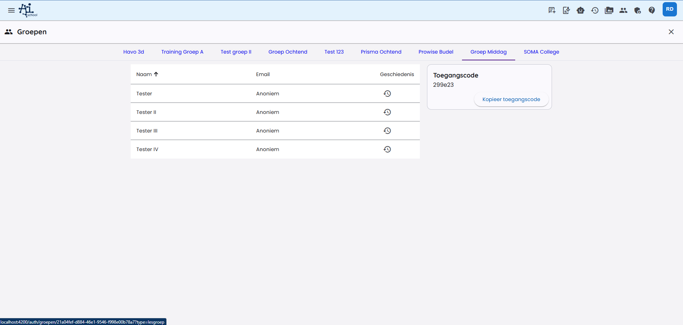This screenshot has height=325, width=683.
Task: Open the AI robot assistant
Action: click(581, 10)
